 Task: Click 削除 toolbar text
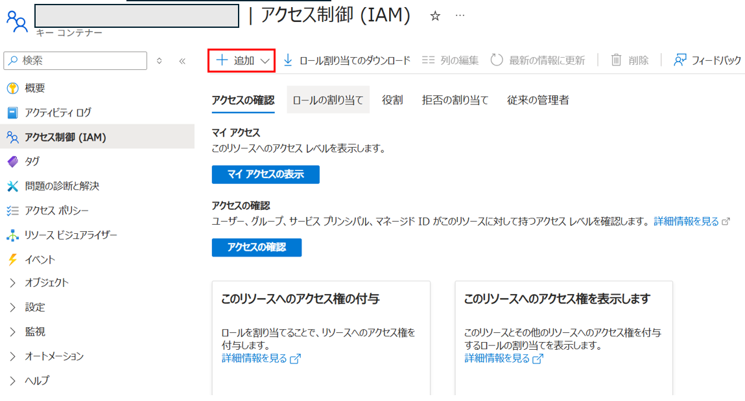[638, 61]
